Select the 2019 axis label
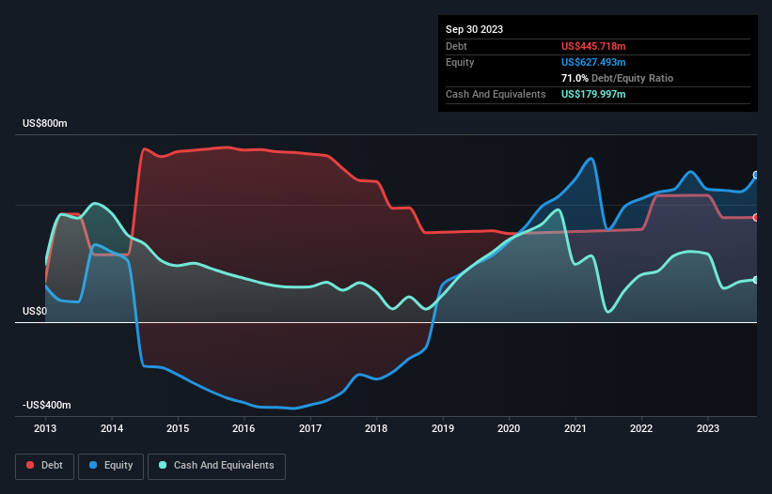The width and height of the screenshot is (772, 494). (x=443, y=428)
